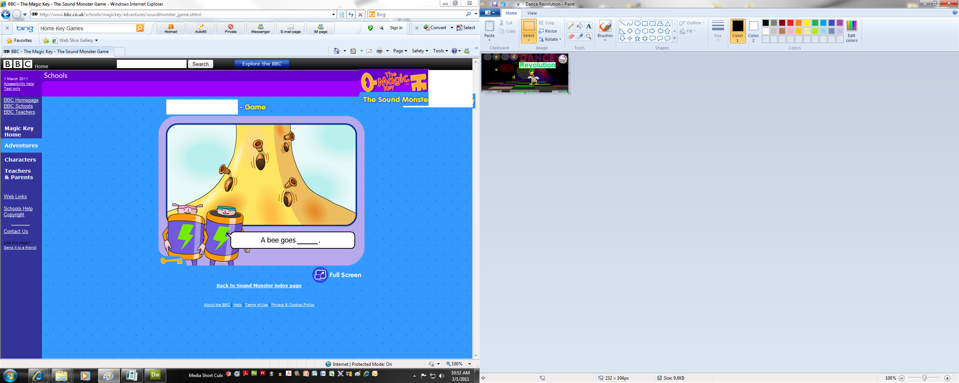Pick the yellow swatch in Paint palette
This screenshot has height=383, width=959.
point(807,23)
